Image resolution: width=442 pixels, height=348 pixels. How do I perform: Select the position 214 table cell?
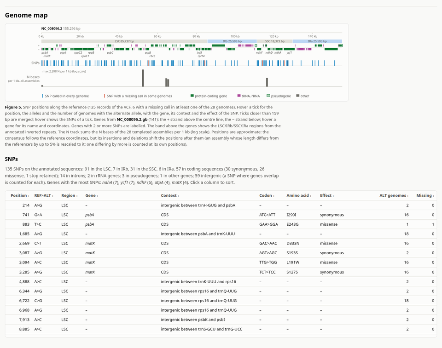pos(26,205)
